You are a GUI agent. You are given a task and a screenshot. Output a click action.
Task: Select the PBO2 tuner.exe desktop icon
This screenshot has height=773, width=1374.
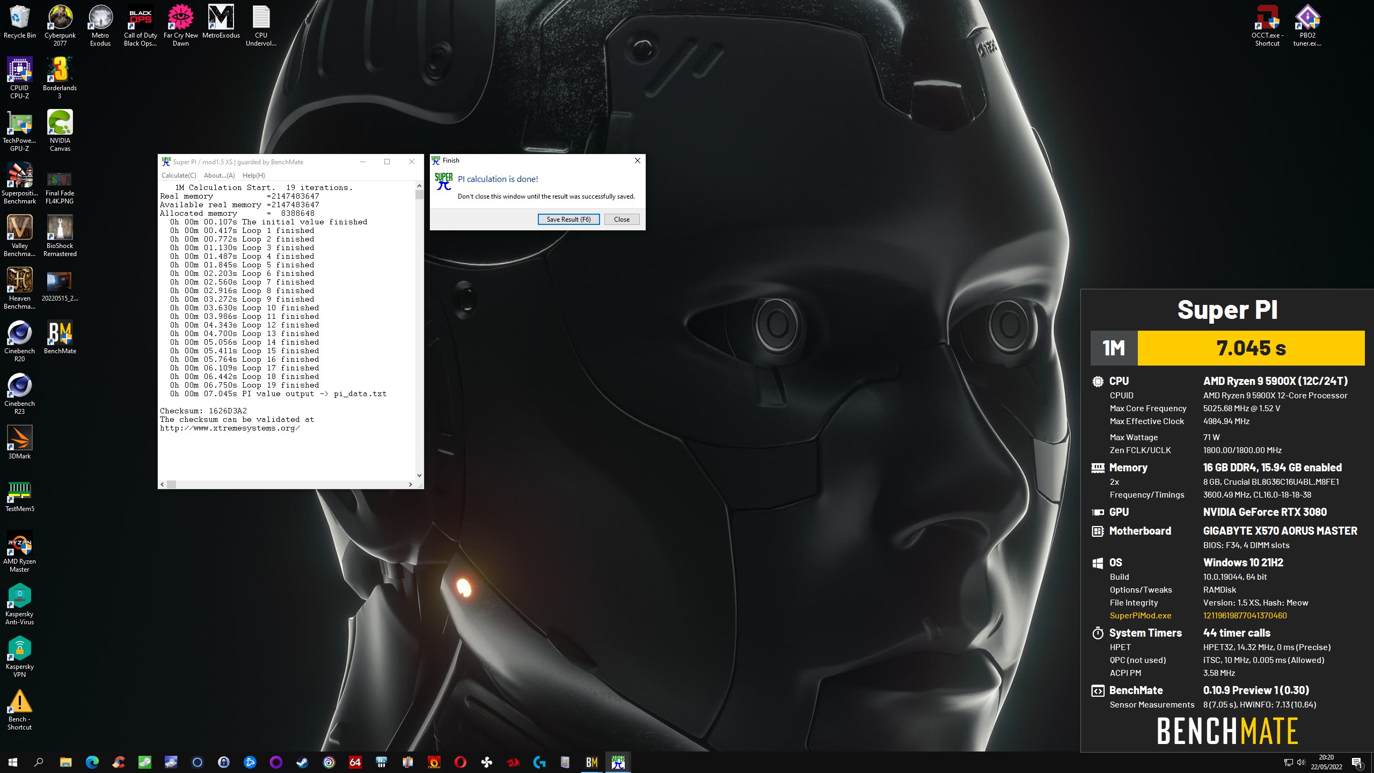(x=1307, y=26)
